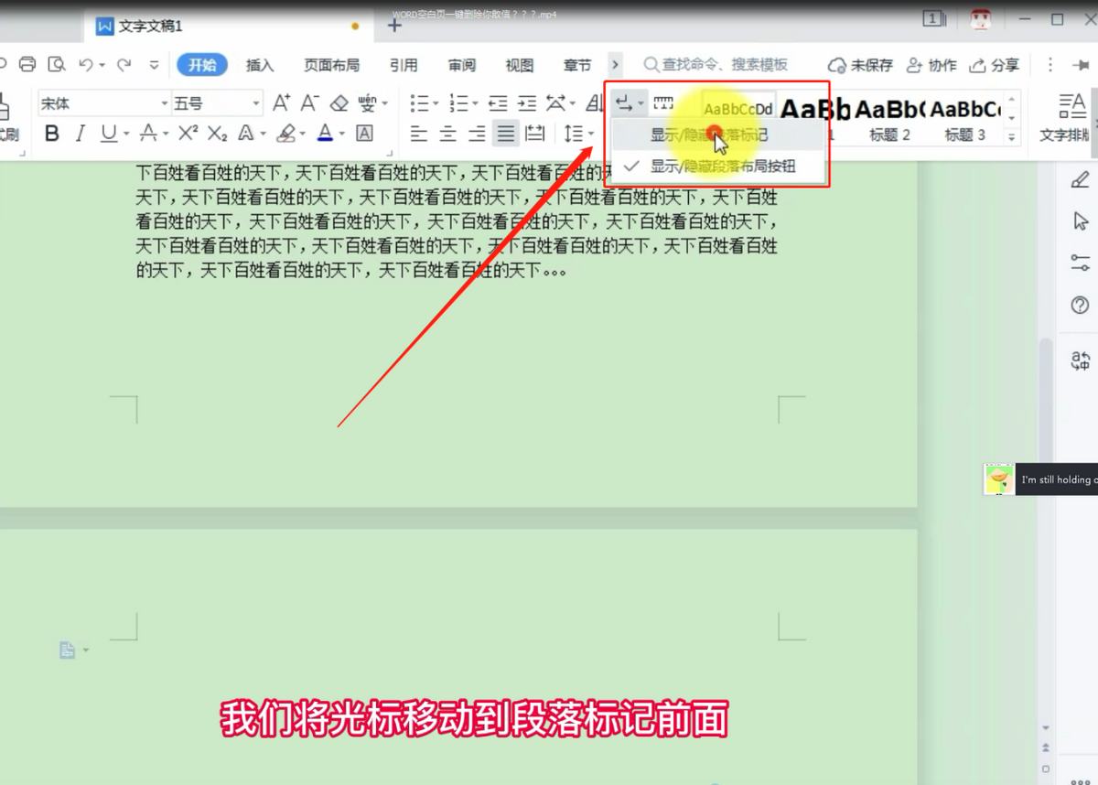The image size is (1098, 785).
Task: Click show/hide paragraph marks icon
Action: pos(623,102)
